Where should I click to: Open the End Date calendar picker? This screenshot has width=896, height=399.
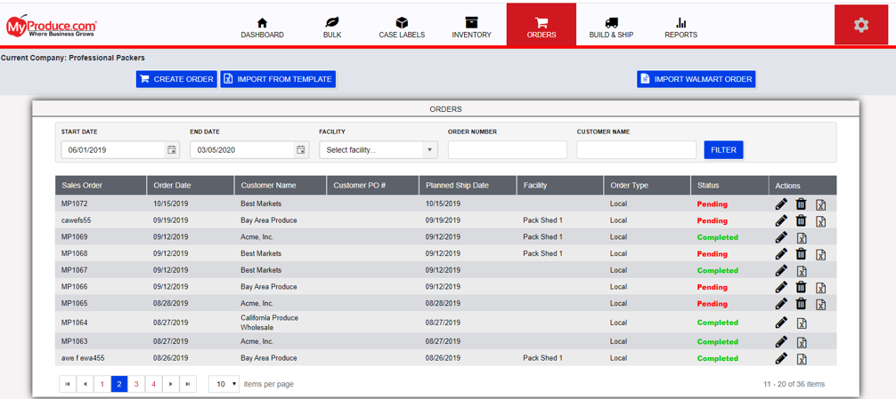point(300,150)
